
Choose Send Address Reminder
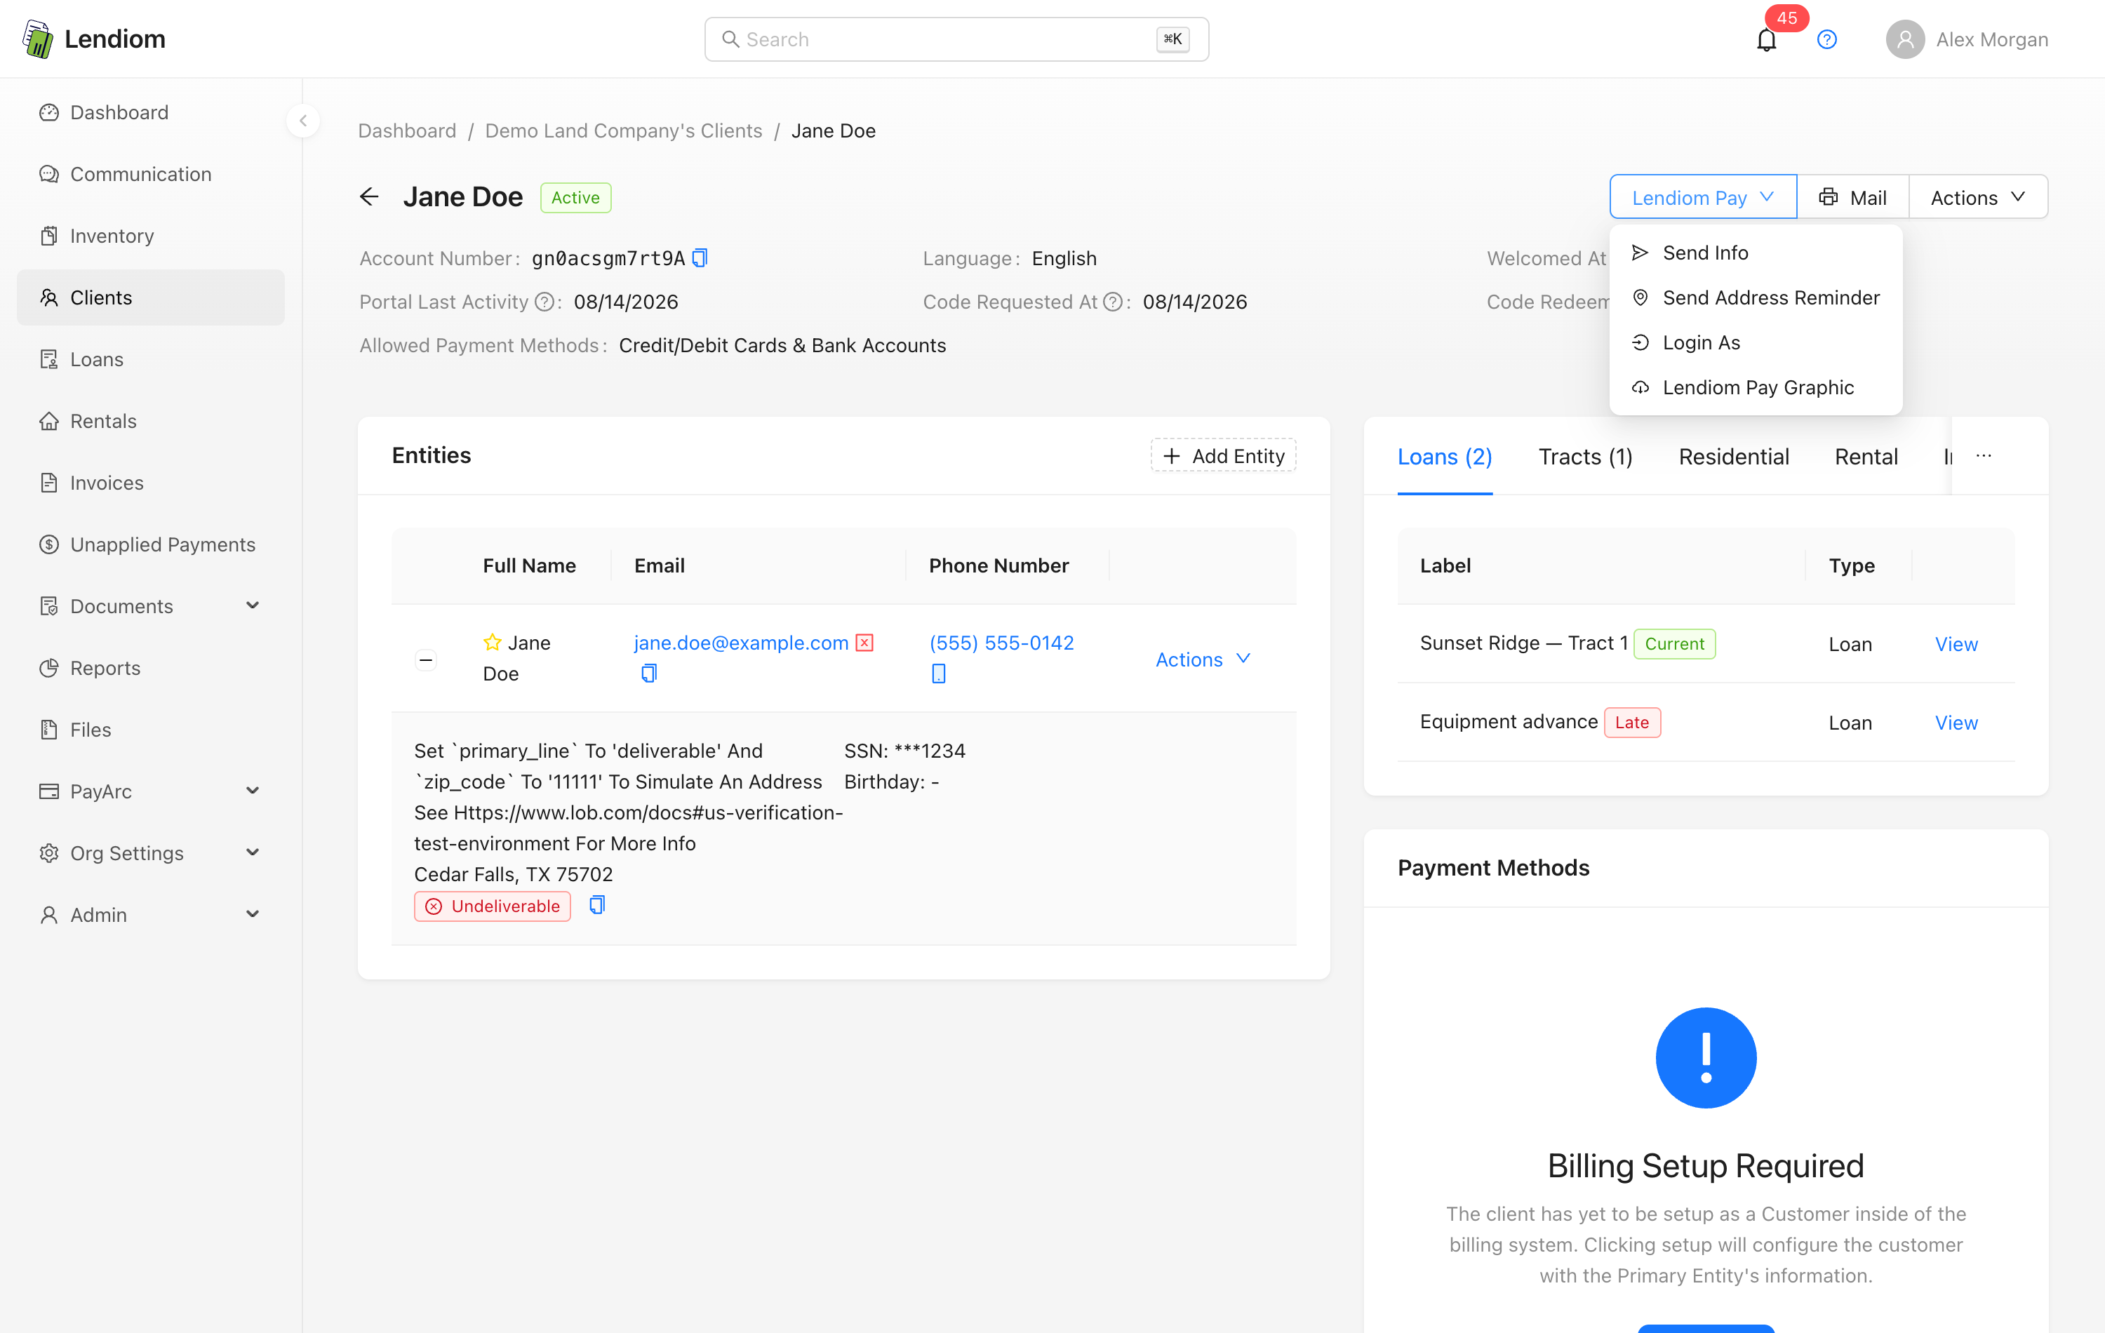click(x=1756, y=297)
